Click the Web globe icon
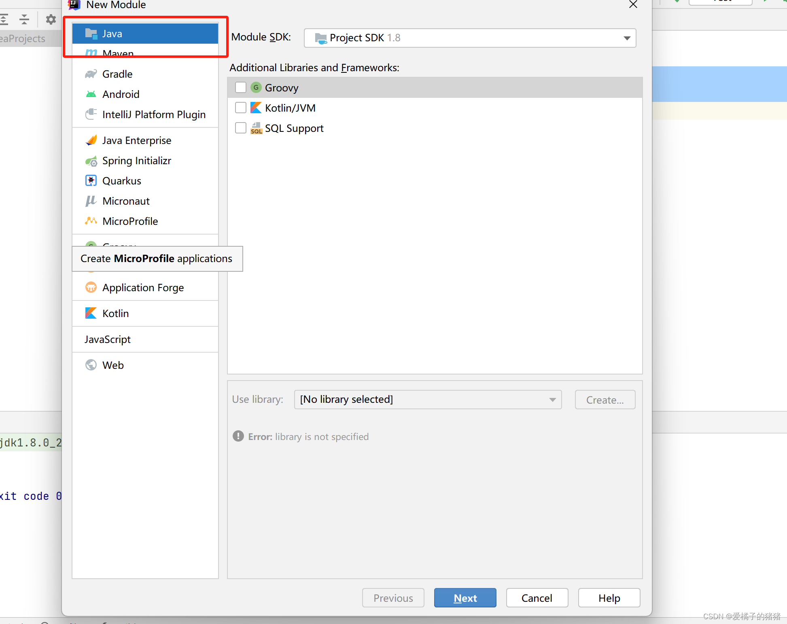787x624 pixels. [91, 365]
